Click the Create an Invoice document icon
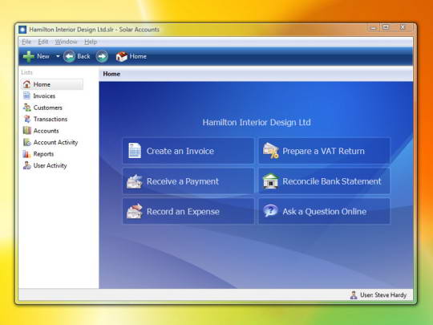This screenshot has height=325, width=433. point(135,151)
